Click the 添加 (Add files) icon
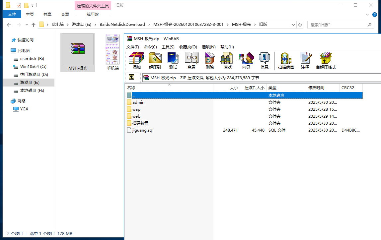 136,61
